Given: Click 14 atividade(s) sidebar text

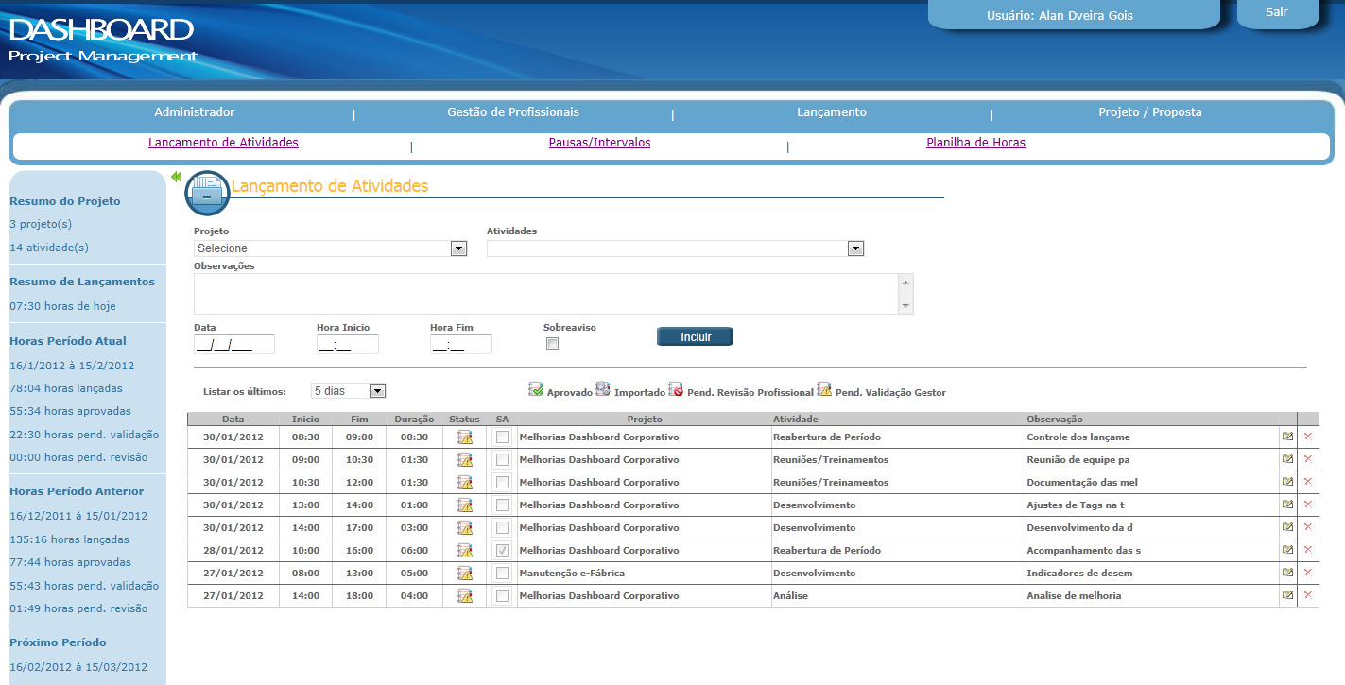Looking at the screenshot, I should [x=49, y=248].
